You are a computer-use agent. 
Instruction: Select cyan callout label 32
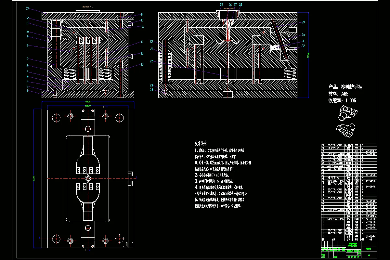tap(303, 46)
